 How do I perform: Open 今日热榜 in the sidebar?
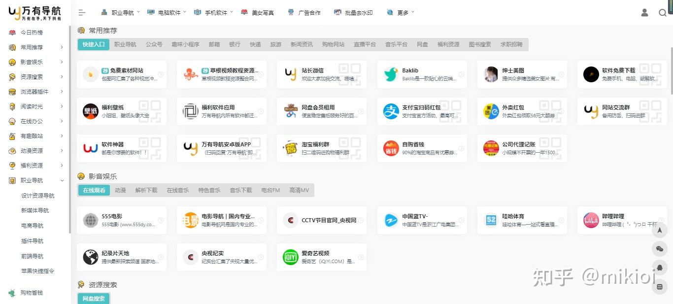tap(32, 33)
